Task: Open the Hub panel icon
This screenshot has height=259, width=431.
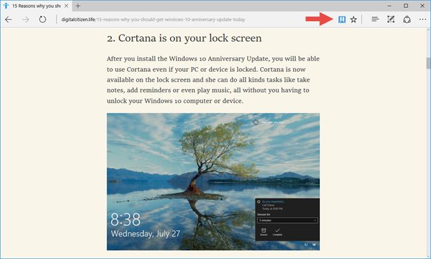Action: pos(375,19)
